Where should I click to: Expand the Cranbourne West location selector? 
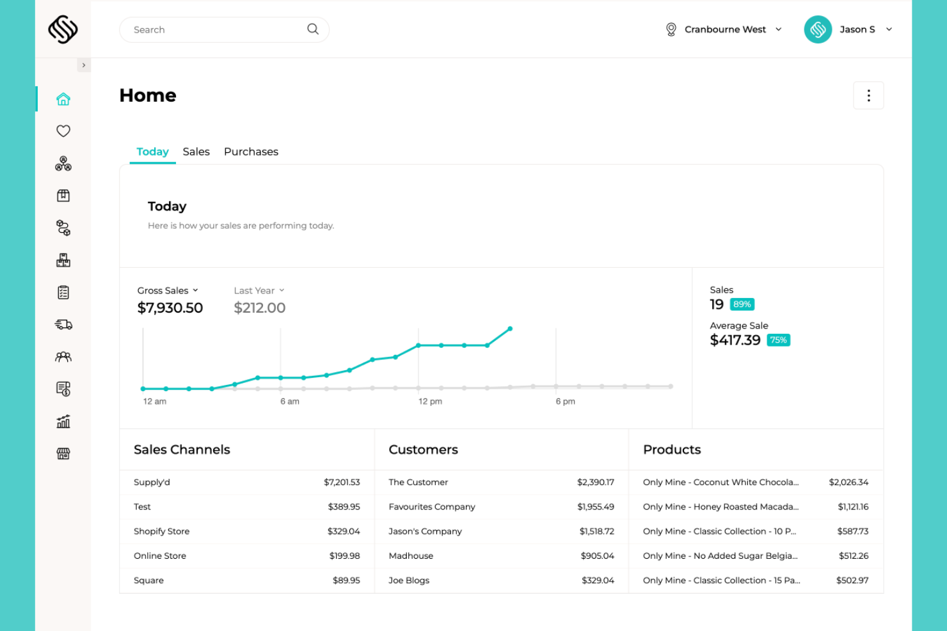pyautogui.click(x=724, y=29)
